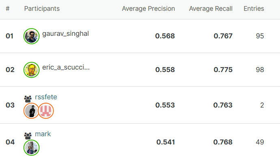Click the rssfete team group icon

point(28,99)
